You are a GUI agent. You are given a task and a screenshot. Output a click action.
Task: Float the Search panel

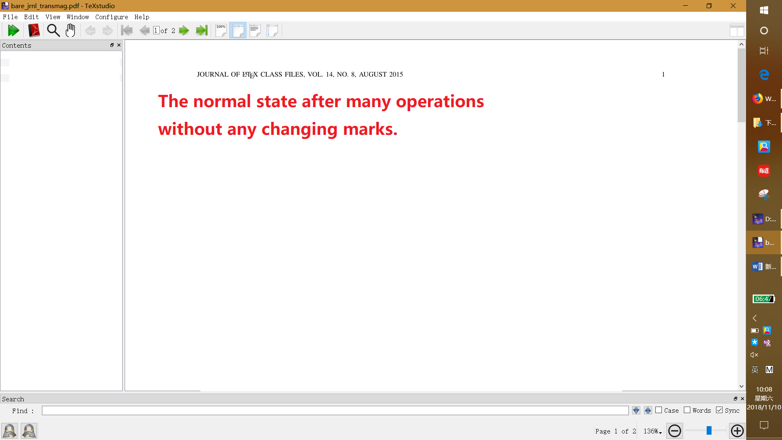click(736, 399)
